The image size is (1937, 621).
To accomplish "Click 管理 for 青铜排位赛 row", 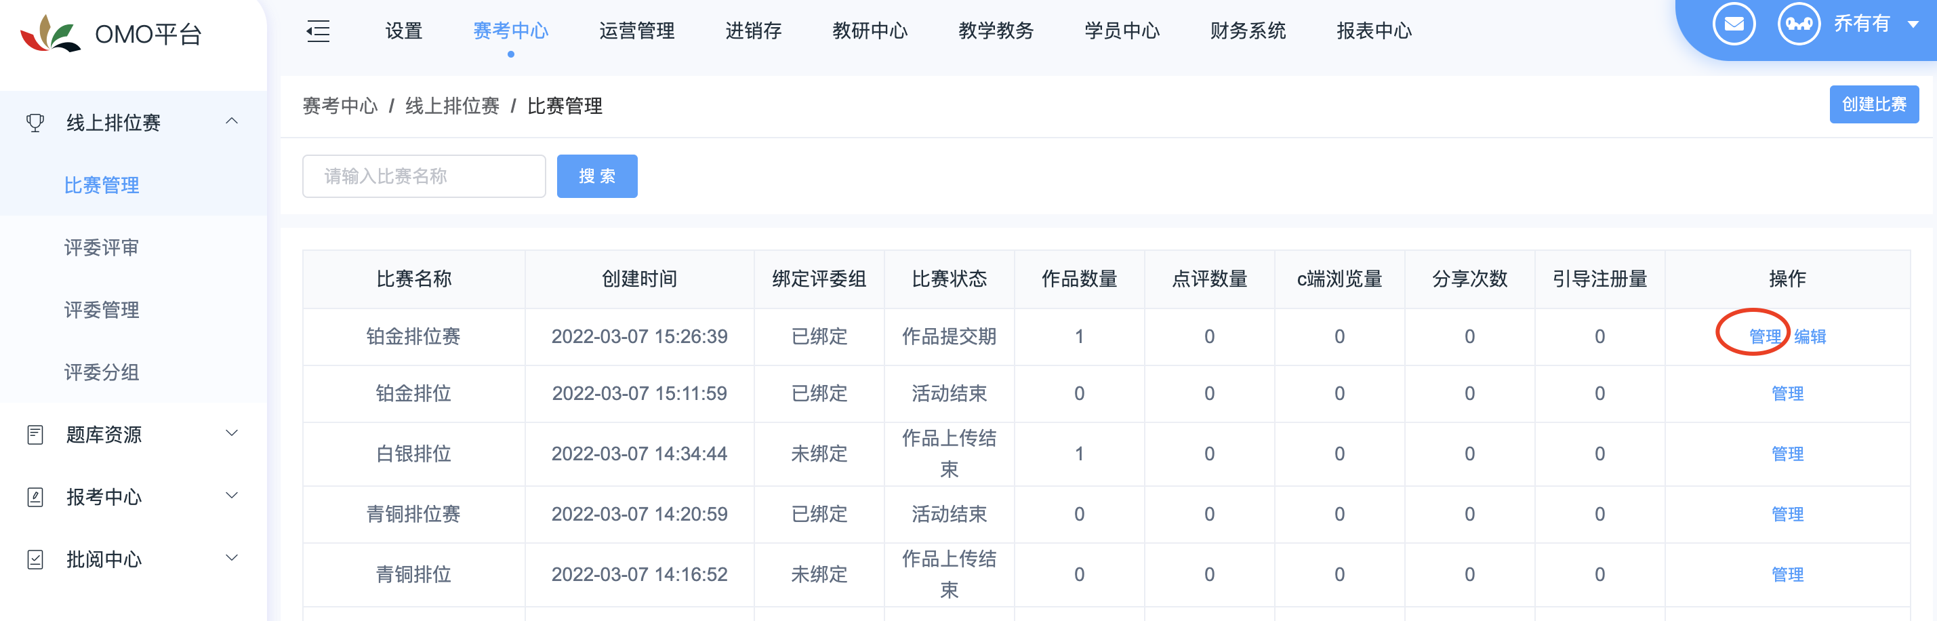I will click(1787, 515).
